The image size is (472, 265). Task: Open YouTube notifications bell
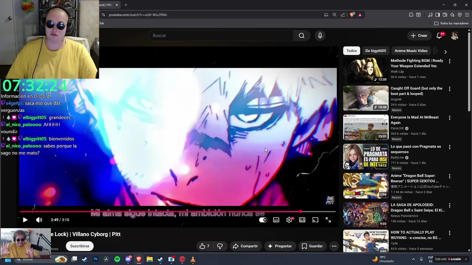point(439,35)
